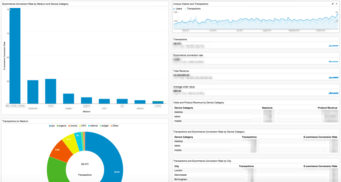Select the tallest bar reaching 100

(x=15, y=56)
